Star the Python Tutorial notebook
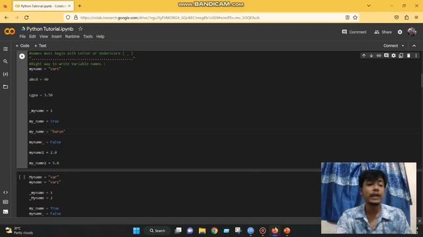The image size is (423, 237). [x=81, y=29]
